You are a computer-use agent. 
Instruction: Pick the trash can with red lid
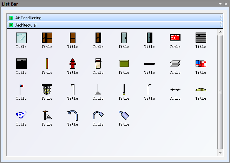coord(98,64)
